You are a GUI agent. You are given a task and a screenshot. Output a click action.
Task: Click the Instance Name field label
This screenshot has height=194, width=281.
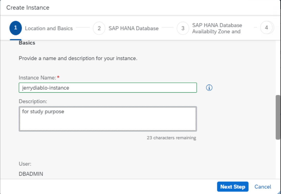[x=37, y=78]
